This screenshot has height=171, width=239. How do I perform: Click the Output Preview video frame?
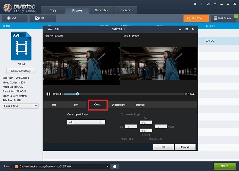pos(159,64)
